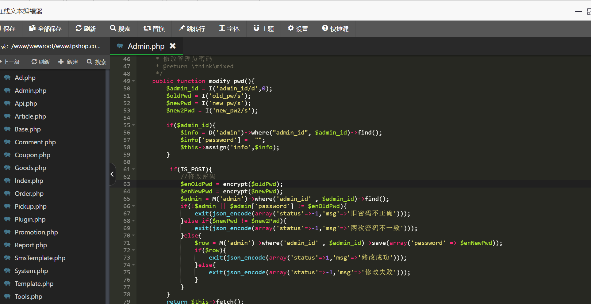Screen dimensions: 591x304
Task: Click the 主题 theme button label
Action: pyautogui.click(x=268, y=29)
